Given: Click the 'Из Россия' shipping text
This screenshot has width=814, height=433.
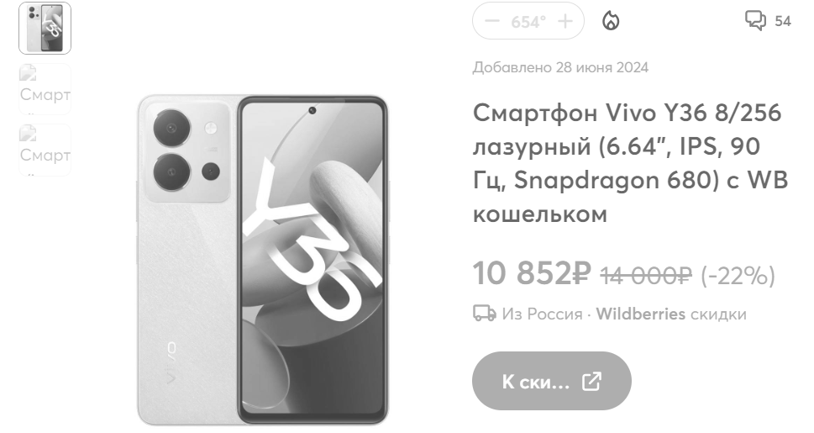Looking at the screenshot, I should click(542, 314).
